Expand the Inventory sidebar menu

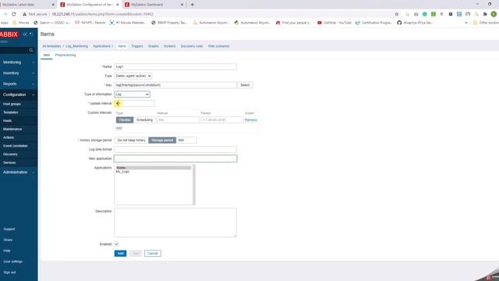pos(19,73)
